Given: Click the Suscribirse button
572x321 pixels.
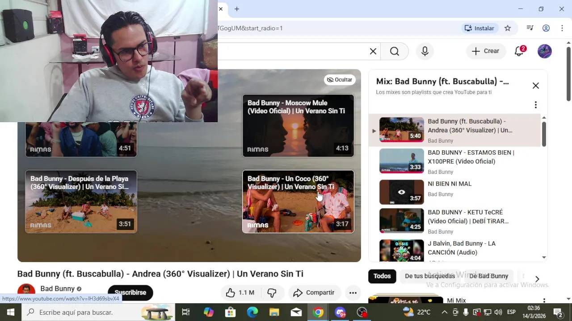Looking at the screenshot, I should coord(130,292).
